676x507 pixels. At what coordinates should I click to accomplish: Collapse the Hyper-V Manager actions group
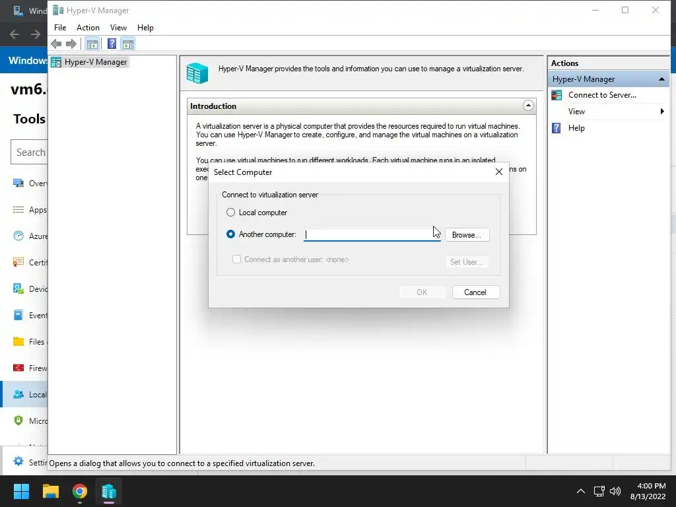661,79
